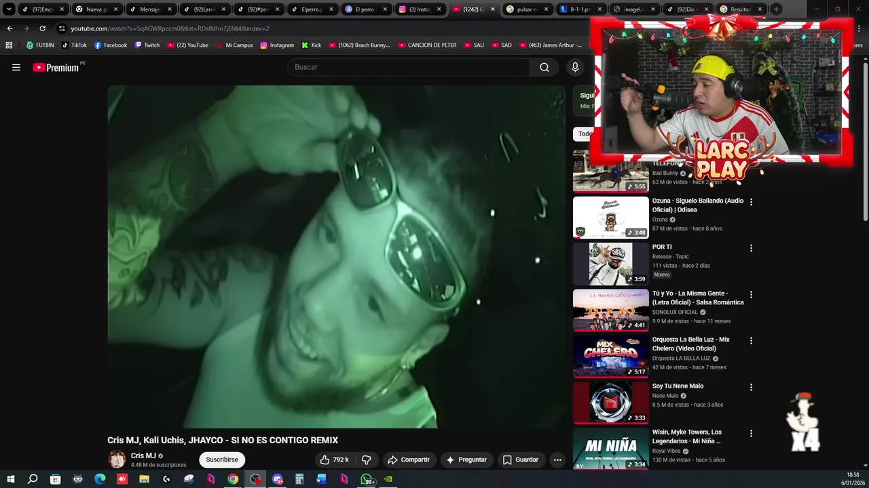Viewport: 869px width, 488px height.
Task: Click the Suscribirse button
Action: 222,460
